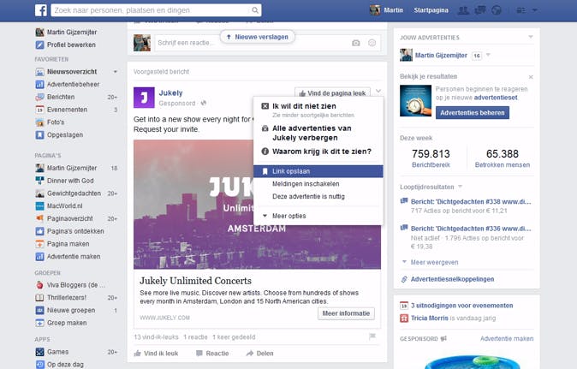Open MacWorld.nl page icon
Viewport: 577px width, 369px height.
39,206
